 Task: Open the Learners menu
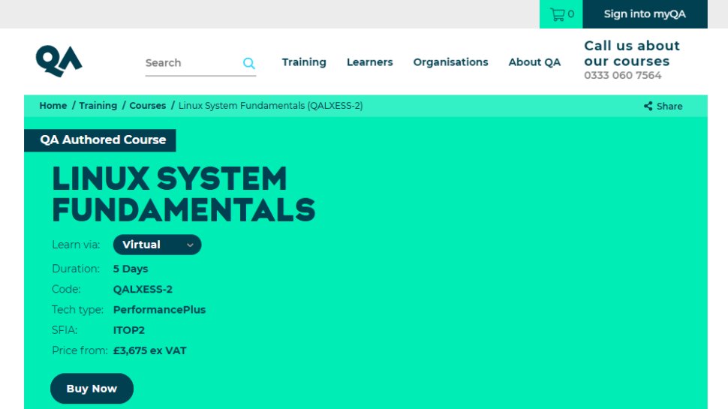(369, 62)
